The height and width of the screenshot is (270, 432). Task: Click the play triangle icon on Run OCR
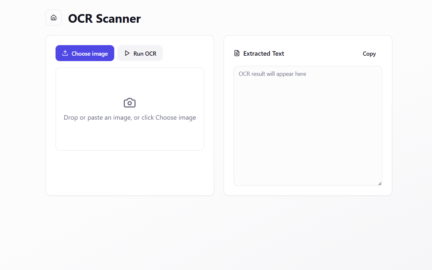coord(127,53)
